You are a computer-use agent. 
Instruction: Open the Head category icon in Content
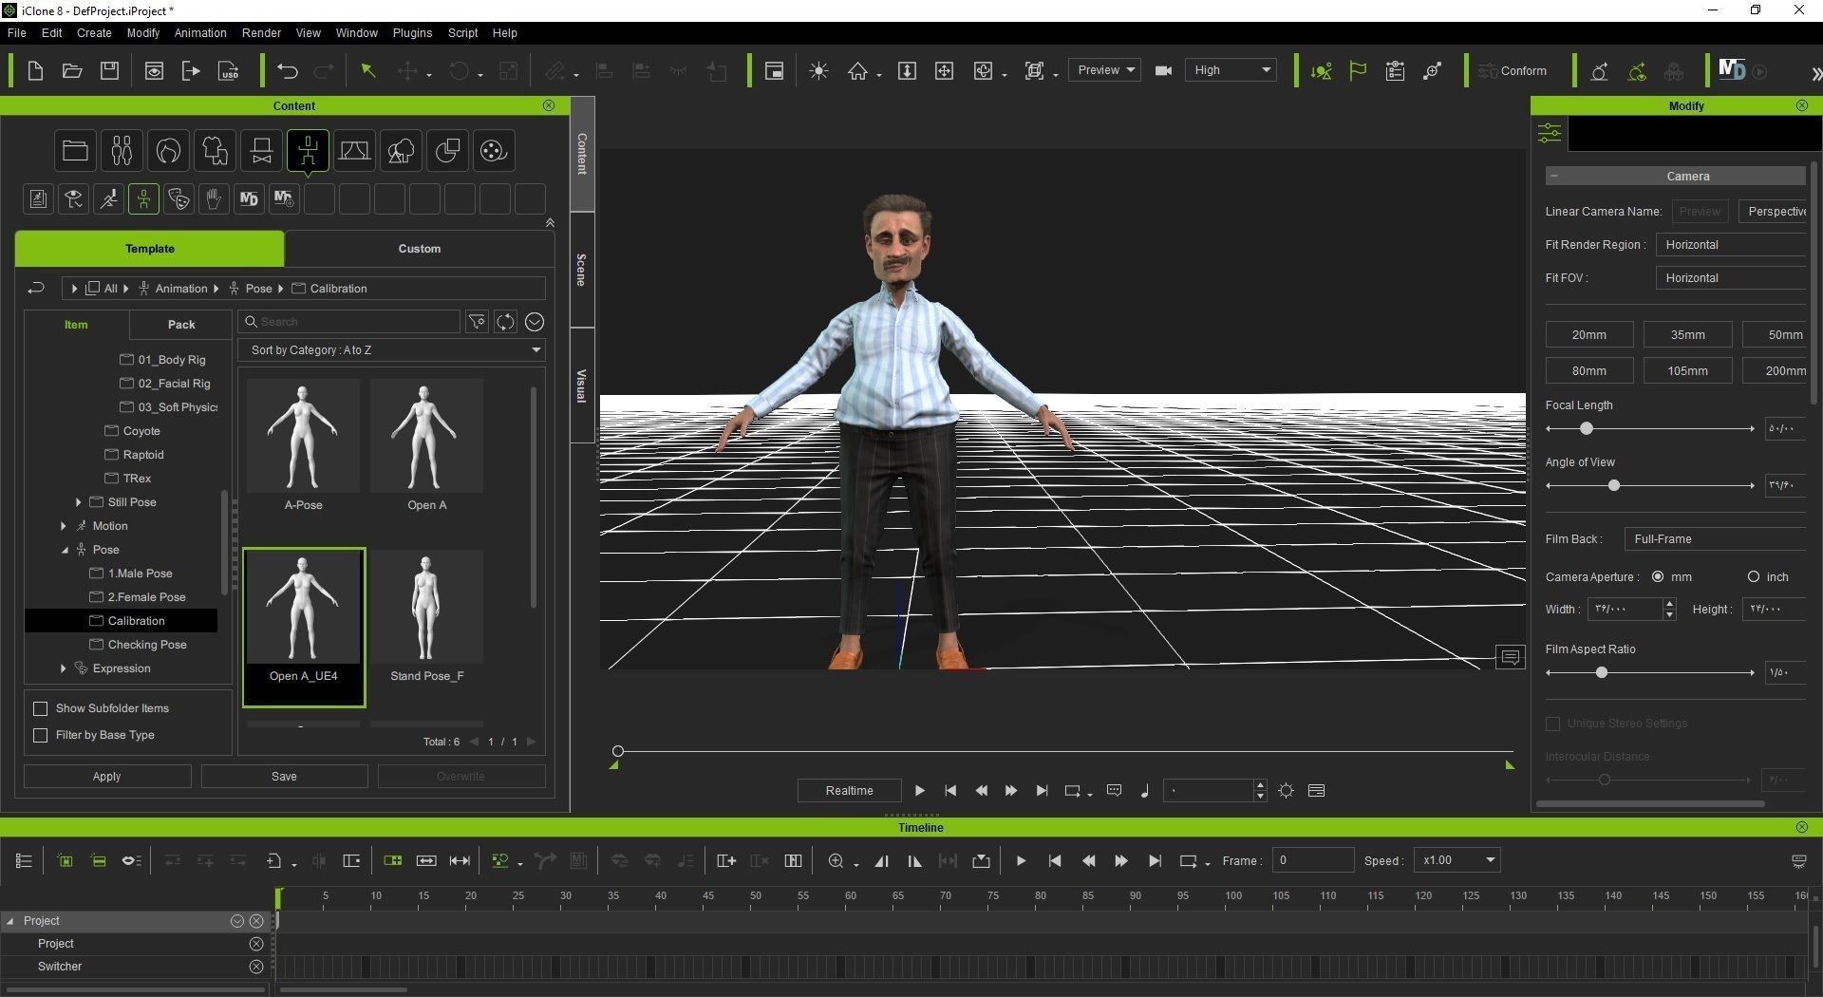tap(169, 150)
